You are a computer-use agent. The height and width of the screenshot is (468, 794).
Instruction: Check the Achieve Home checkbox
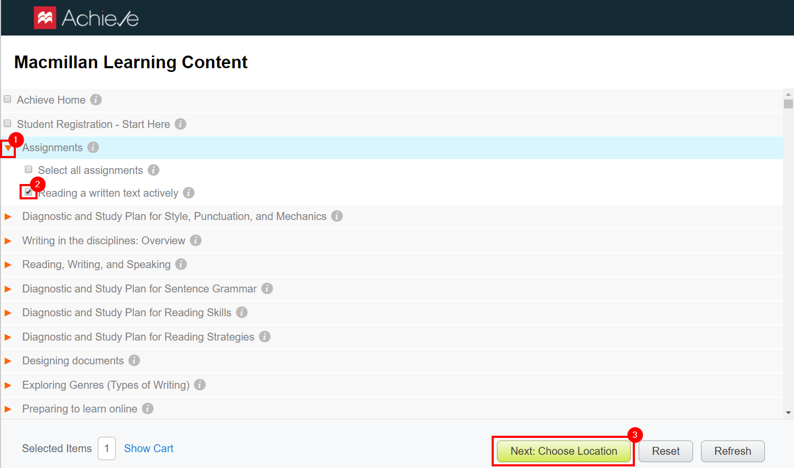coord(7,98)
